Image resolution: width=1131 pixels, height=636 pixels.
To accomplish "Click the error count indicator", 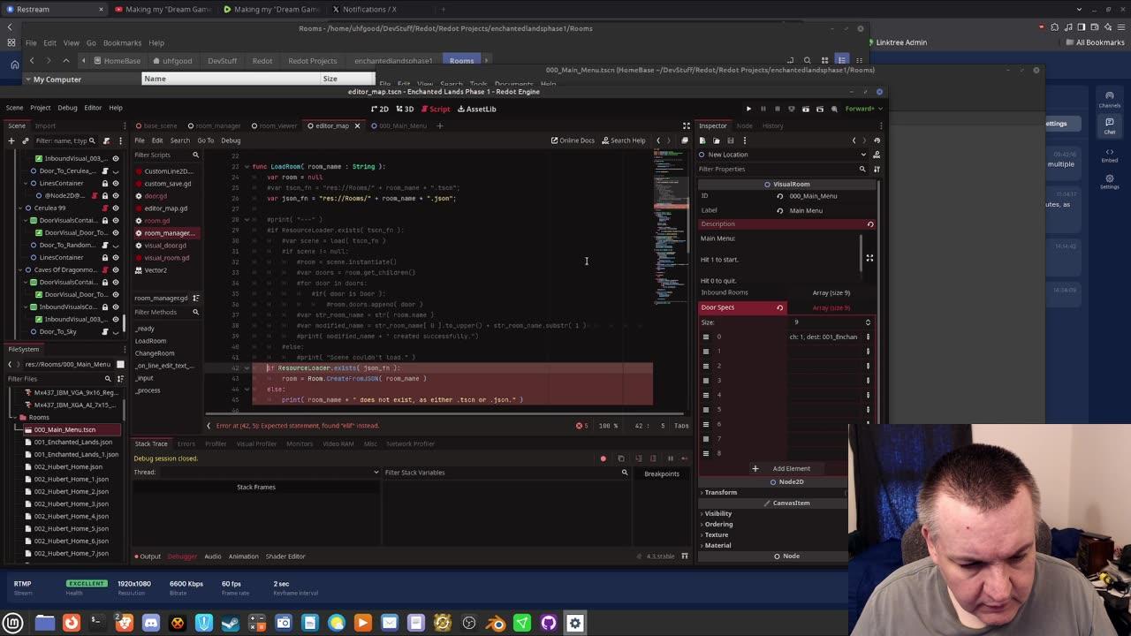I will 581,426.
